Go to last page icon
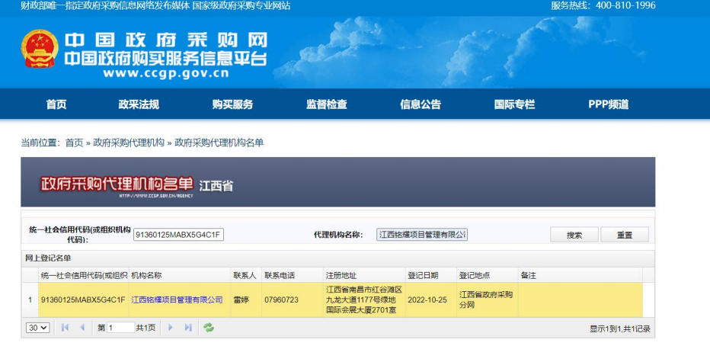 (x=188, y=328)
